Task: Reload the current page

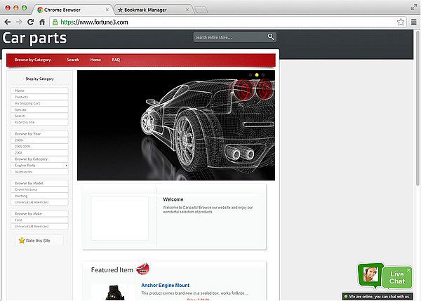Action: pyautogui.click(x=30, y=22)
